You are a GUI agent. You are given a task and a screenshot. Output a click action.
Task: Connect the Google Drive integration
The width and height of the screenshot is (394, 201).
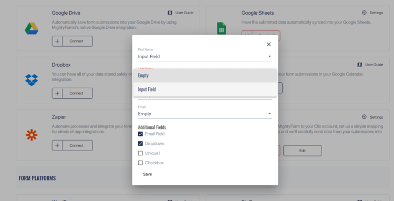72,41
